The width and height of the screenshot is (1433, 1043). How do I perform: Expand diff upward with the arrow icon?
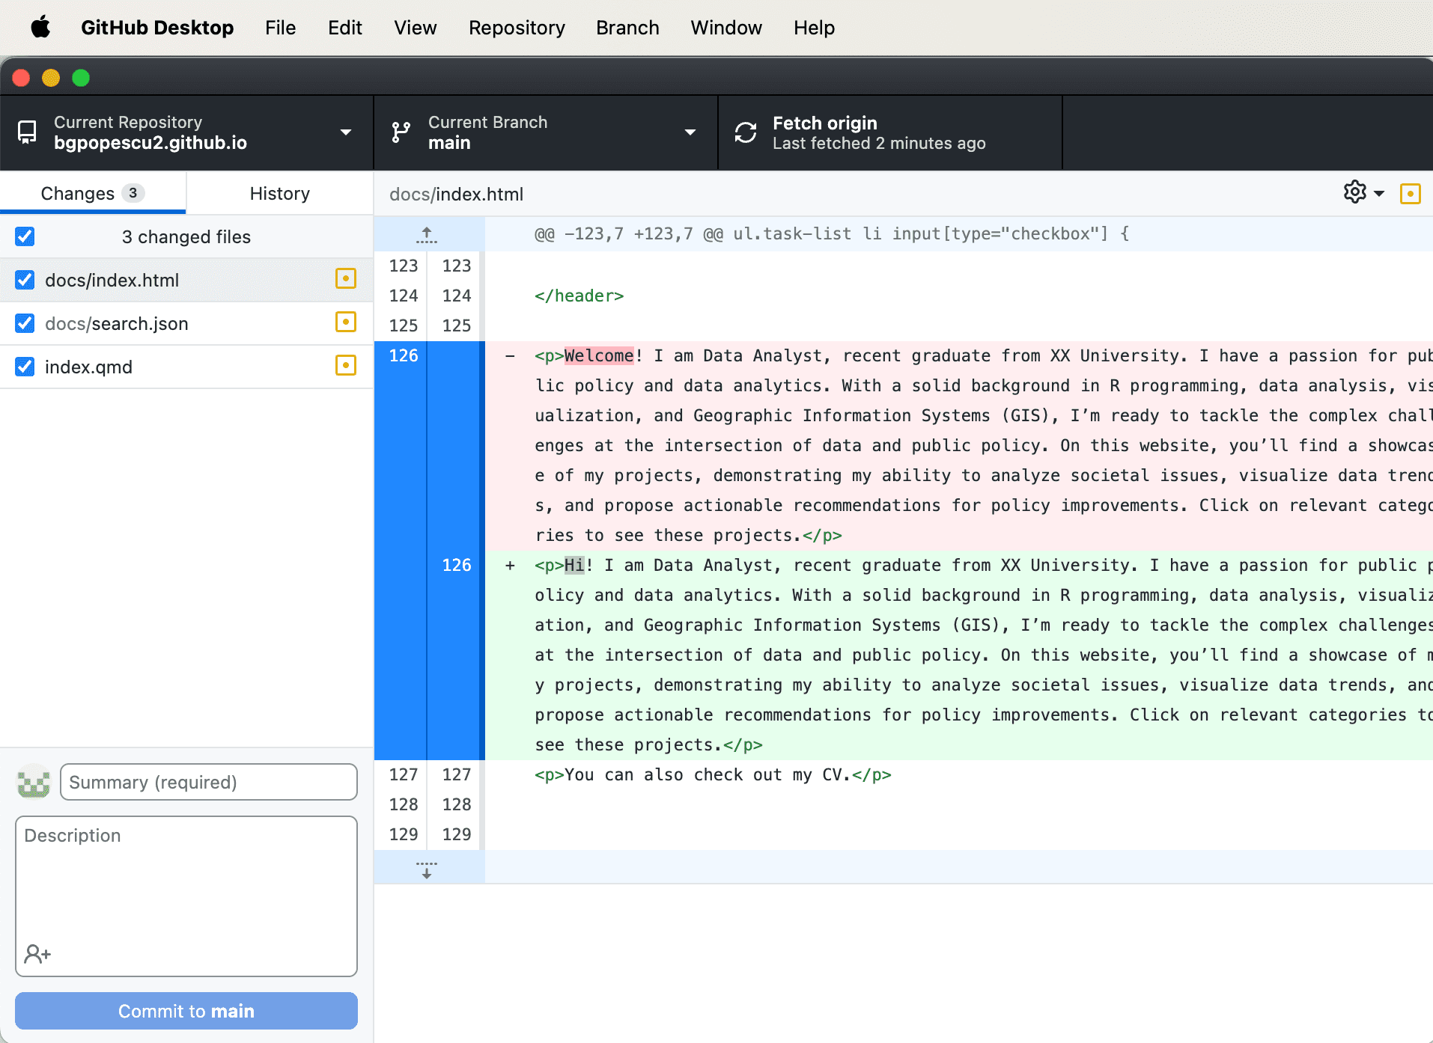pyautogui.click(x=427, y=235)
